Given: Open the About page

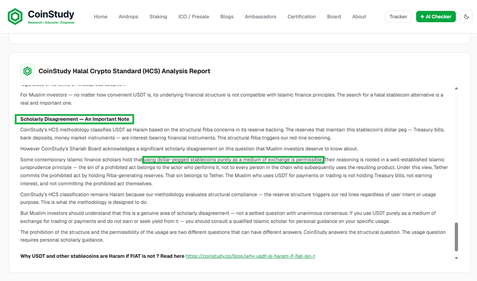Looking at the screenshot, I should tap(359, 17).
